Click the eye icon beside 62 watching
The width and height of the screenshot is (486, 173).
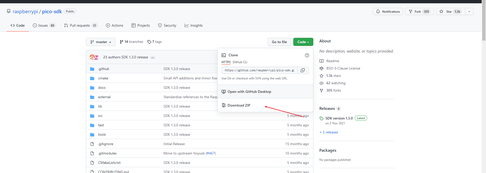pos(321,83)
